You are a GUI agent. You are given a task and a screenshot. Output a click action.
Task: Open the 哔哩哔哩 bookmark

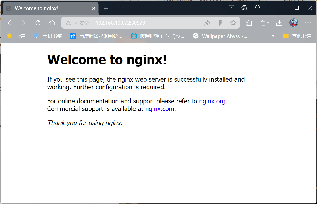click(x=157, y=36)
